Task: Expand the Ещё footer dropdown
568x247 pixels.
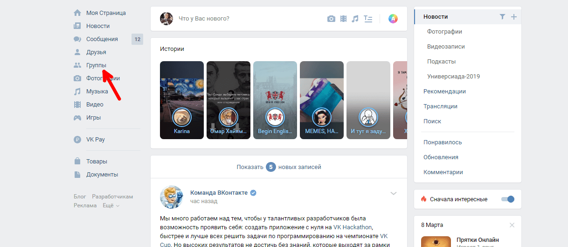Action: tap(111, 205)
